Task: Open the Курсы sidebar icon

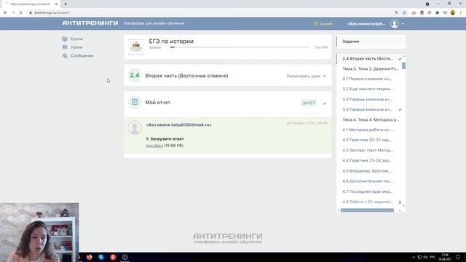Action: pyautogui.click(x=65, y=39)
